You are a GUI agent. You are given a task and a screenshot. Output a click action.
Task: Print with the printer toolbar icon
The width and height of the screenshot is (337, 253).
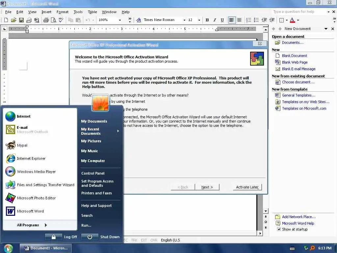(46, 20)
